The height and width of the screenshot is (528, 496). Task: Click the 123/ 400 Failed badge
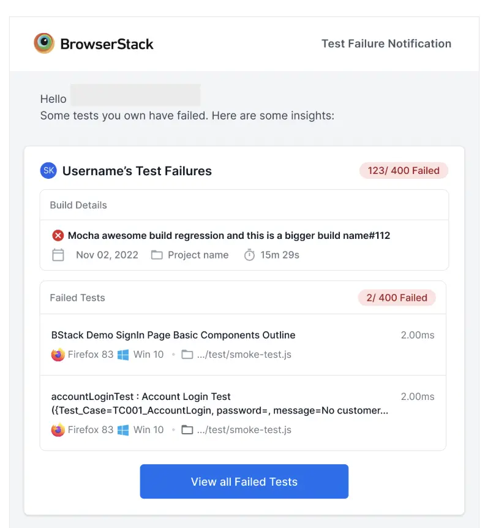coord(404,171)
